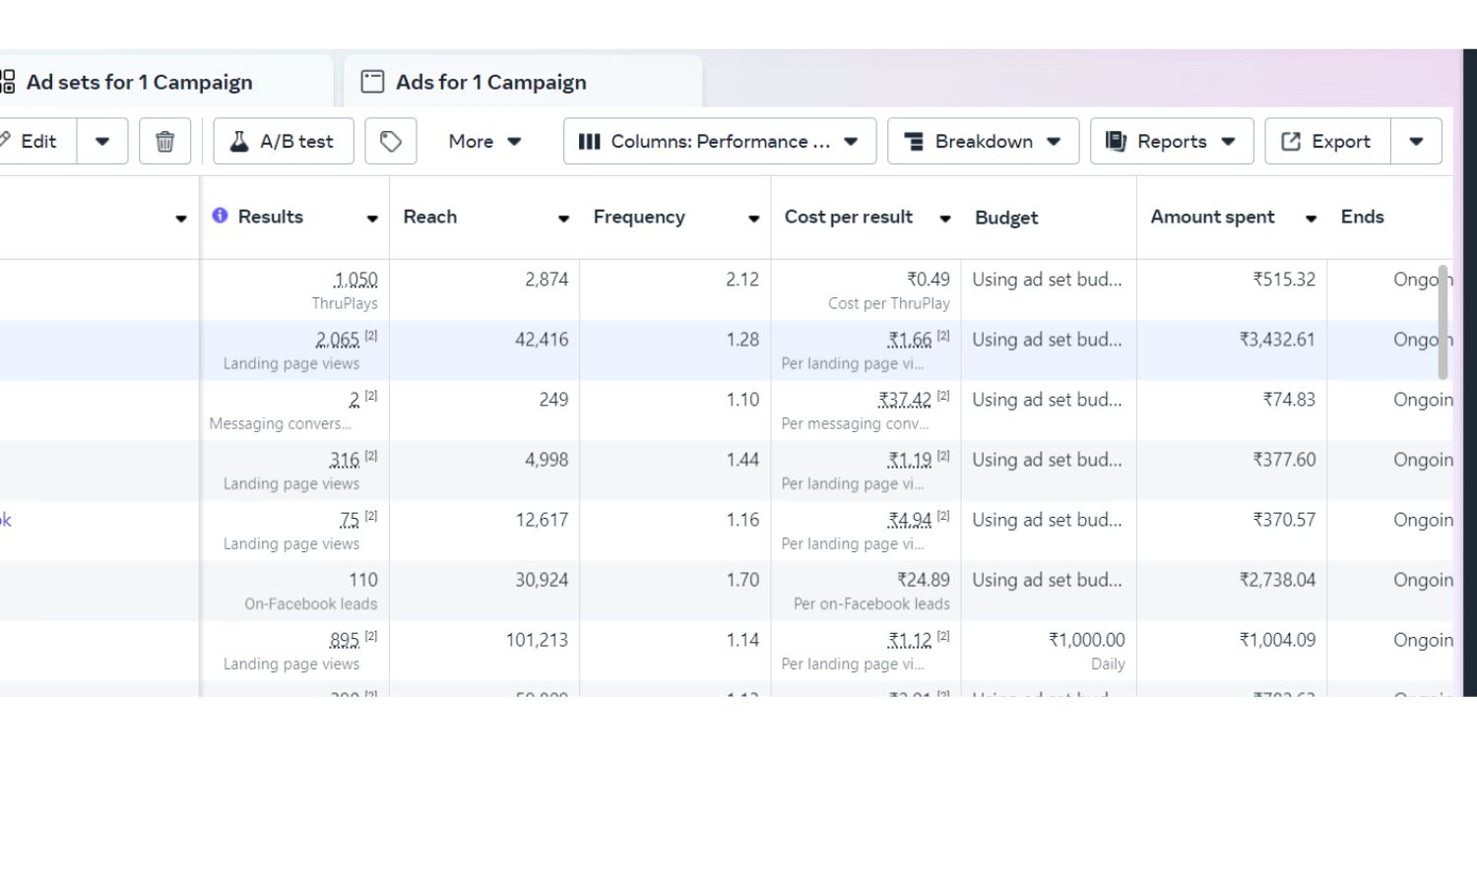Select amount spent ₹515.32

coord(1284,280)
